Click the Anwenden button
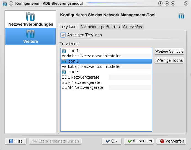191x150 pixels. point(140,141)
